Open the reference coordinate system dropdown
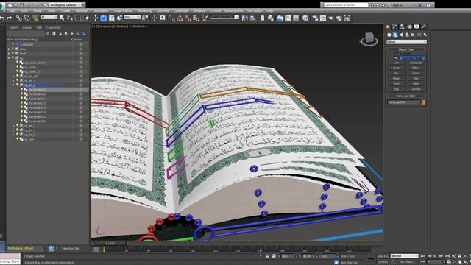471x265 pixels. tap(132, 18)
